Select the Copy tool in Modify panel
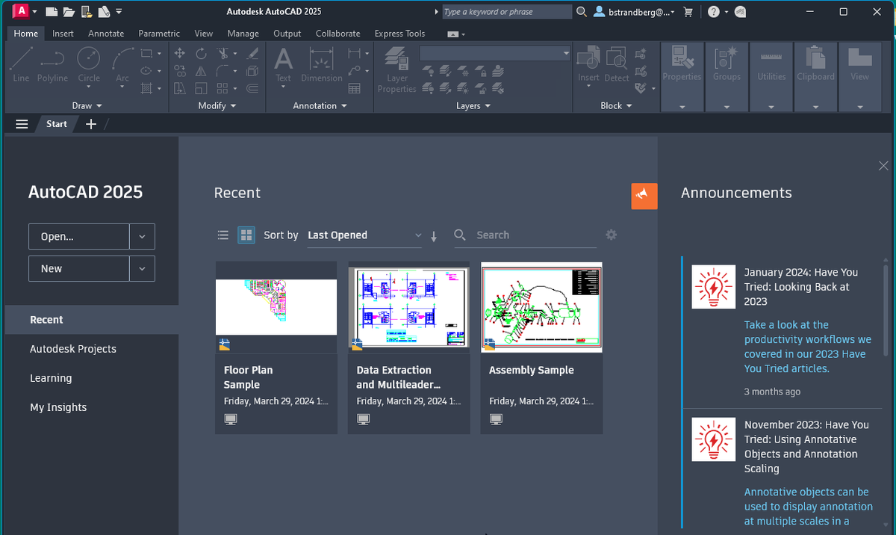Image resolution: width=896 pixels, height=535 pixels. pyautogui.click(x=179, y=71)
